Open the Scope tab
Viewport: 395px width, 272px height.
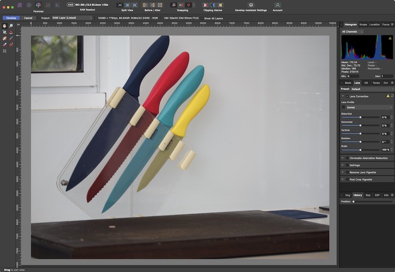point(363,24)
